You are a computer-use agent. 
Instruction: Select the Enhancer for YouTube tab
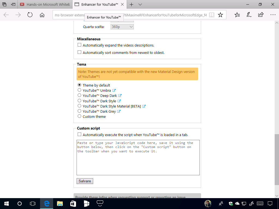click(99, 4)
